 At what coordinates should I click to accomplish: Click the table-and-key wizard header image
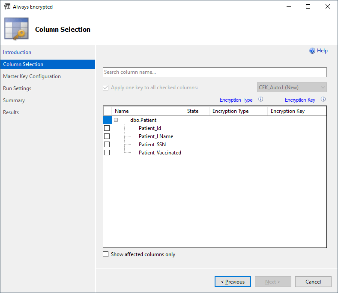coord(17,29)
